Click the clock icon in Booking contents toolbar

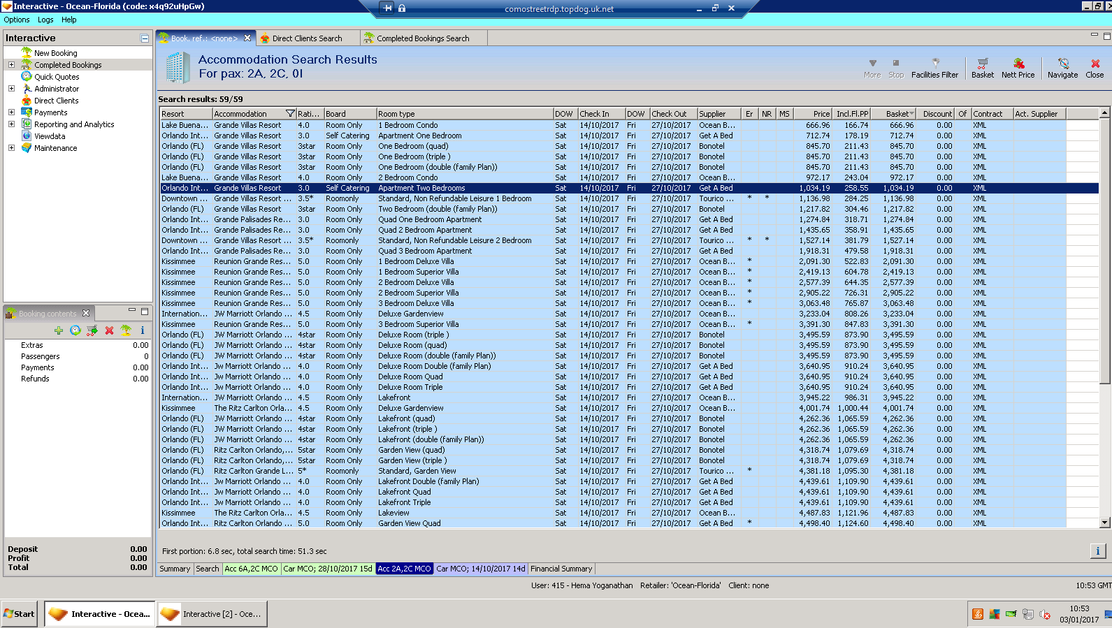point(75,330)
